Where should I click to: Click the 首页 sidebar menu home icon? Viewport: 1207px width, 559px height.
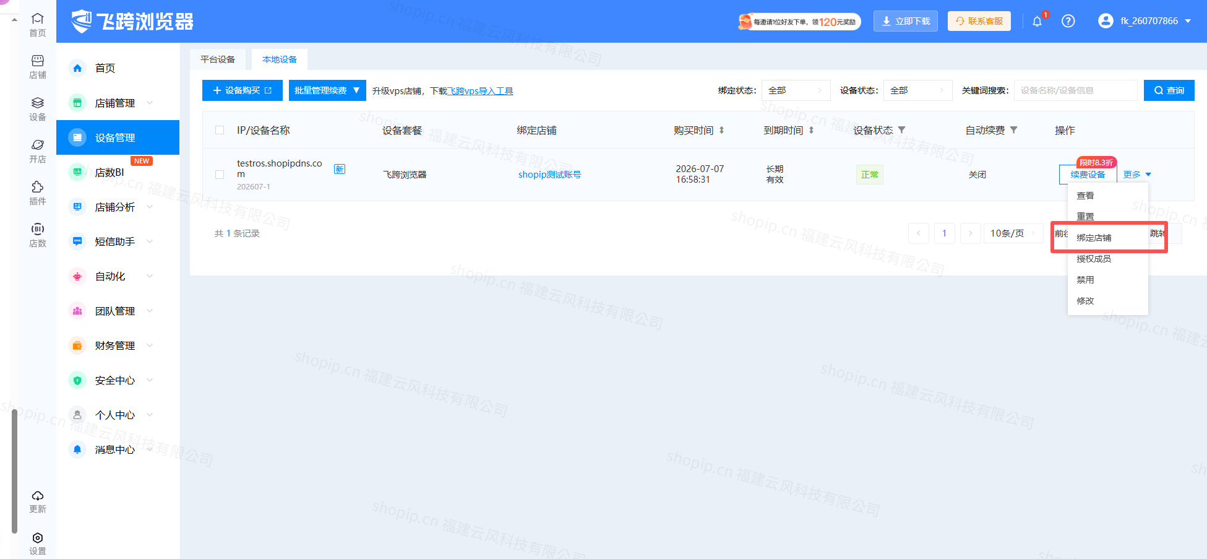pos(77,68)
